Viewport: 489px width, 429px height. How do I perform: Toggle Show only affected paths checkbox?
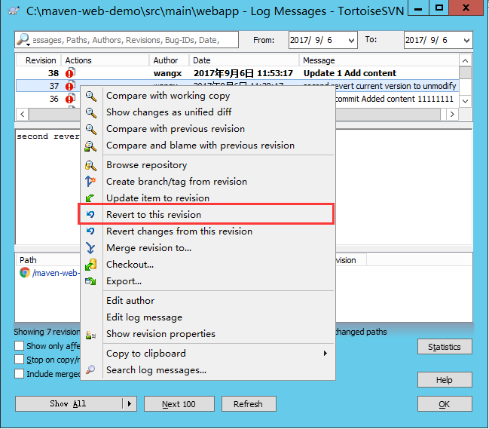pos(20,346)
